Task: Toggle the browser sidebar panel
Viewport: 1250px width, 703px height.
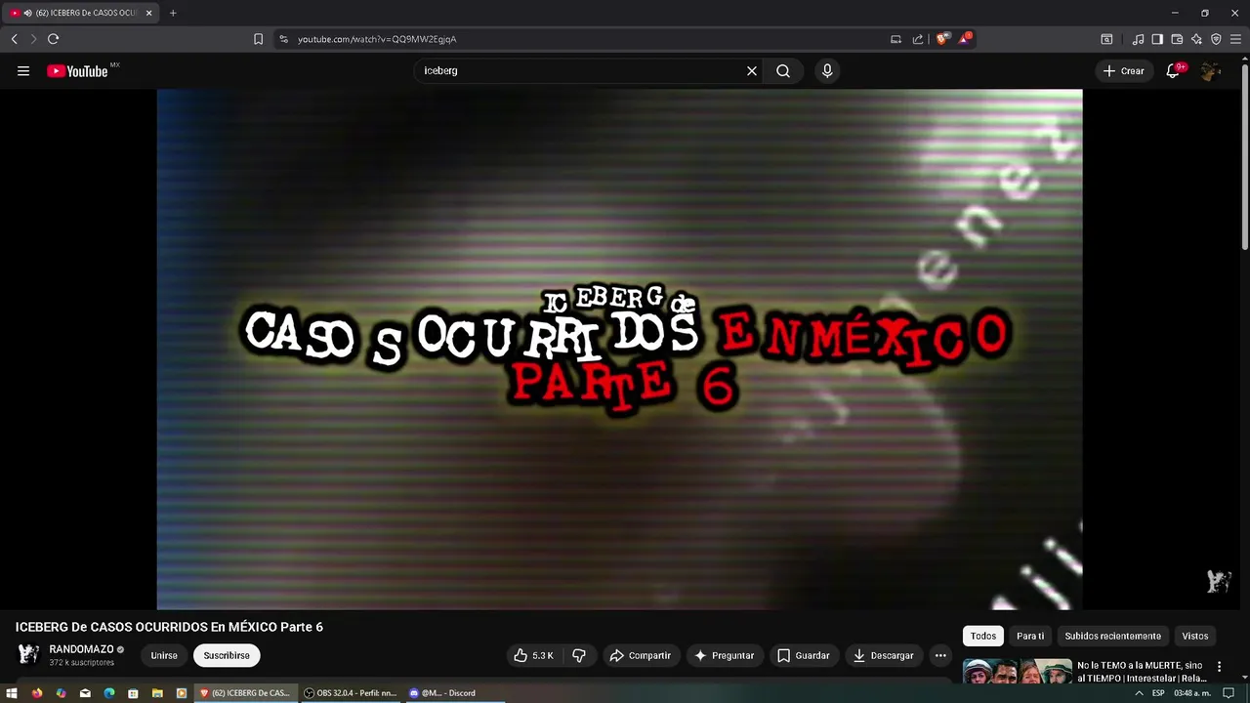Action: [x=1157, y=39]
